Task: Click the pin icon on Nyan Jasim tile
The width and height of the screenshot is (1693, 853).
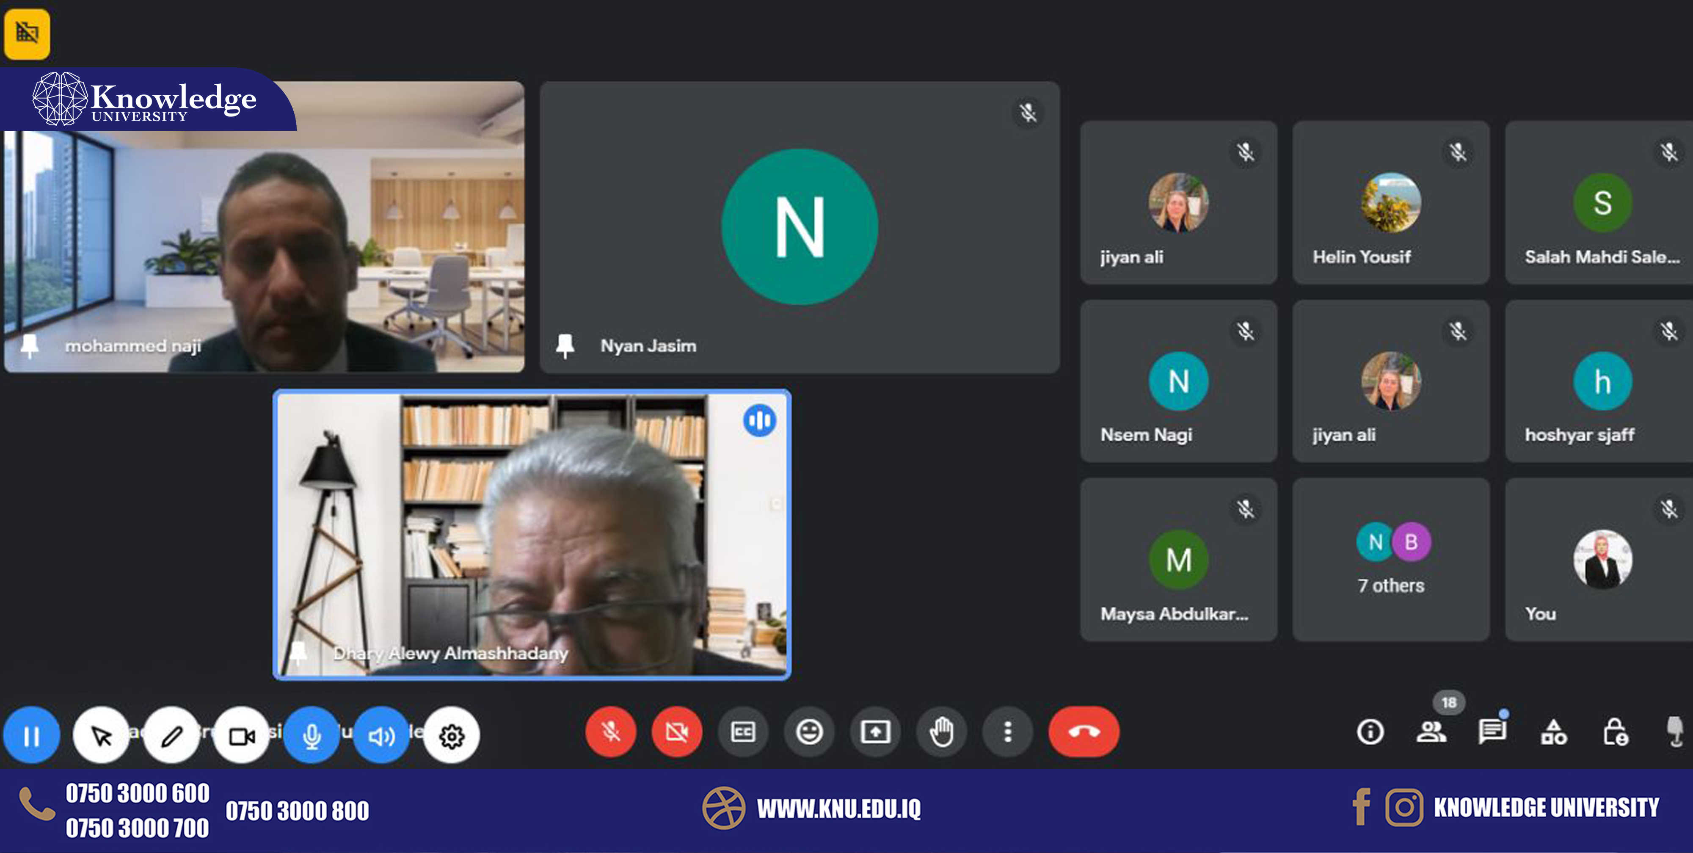Action: 565,346
